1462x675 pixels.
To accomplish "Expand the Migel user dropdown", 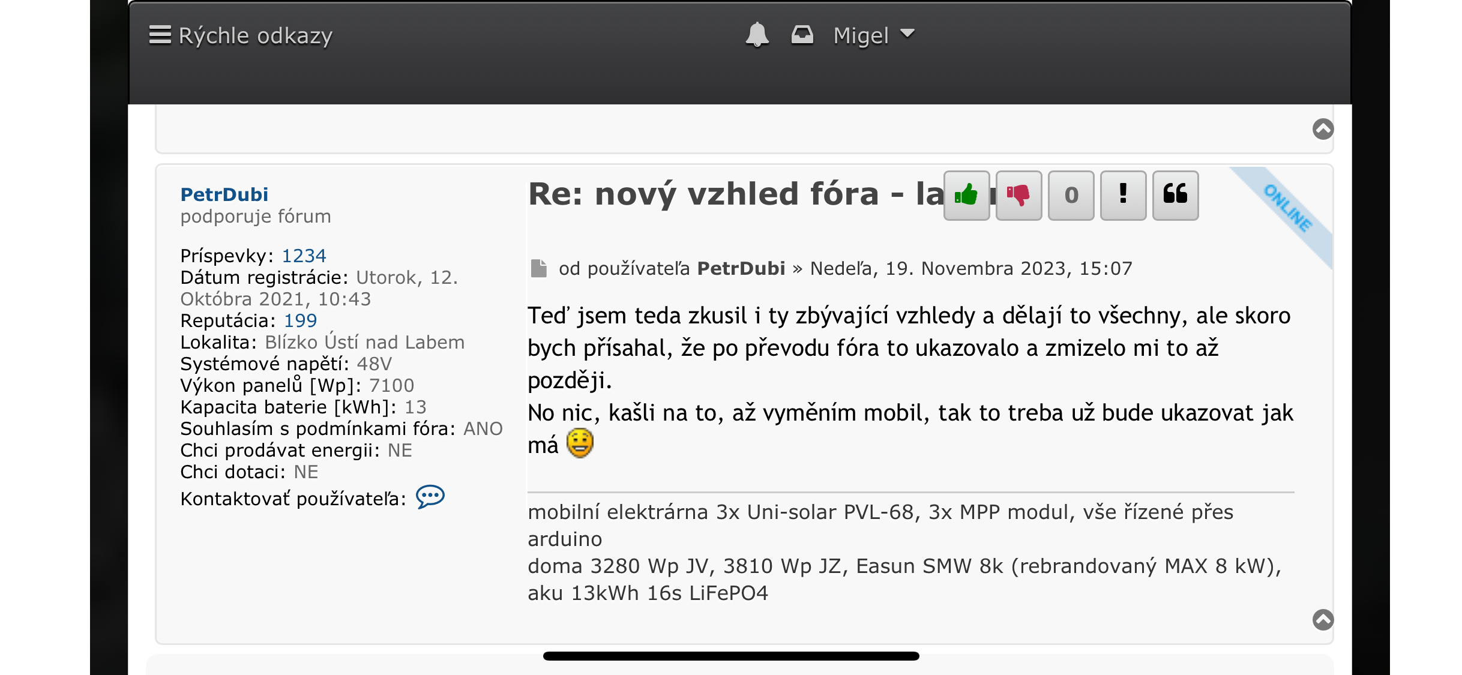I will [873, 35].
